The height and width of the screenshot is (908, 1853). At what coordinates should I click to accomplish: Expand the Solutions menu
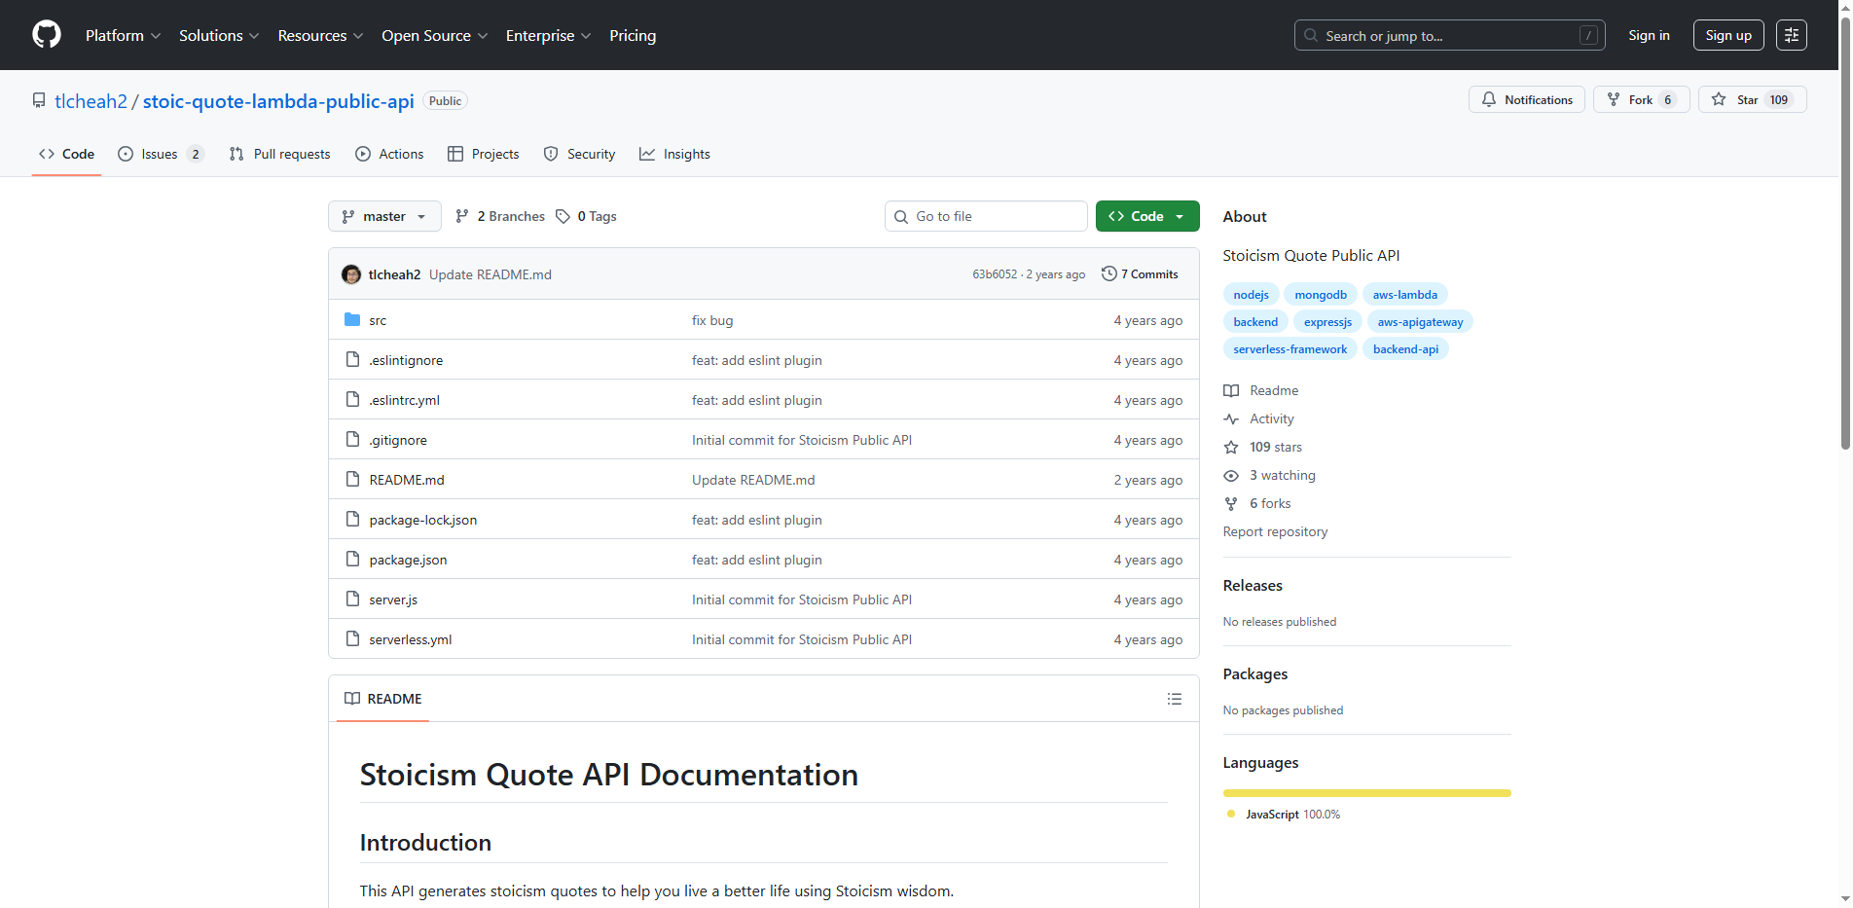pyautogui.click(x=219, y=35)
